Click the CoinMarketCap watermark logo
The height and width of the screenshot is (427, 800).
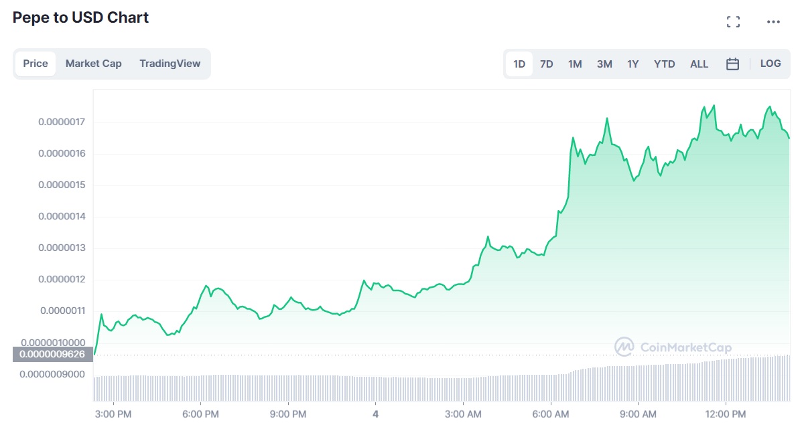tap(673, 347)
